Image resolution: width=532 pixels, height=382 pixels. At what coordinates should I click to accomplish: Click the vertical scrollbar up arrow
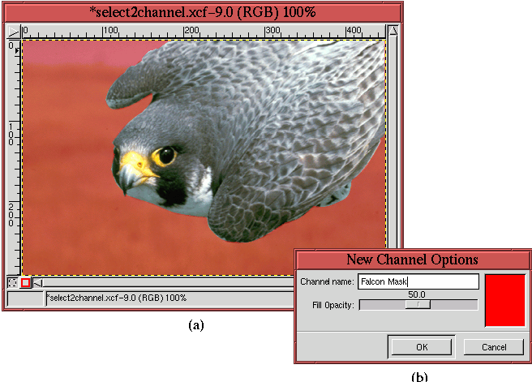[x=393, y=32]
